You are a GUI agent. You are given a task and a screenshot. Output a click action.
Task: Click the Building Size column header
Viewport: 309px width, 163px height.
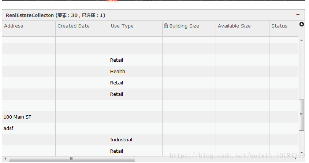click(184, 26)
